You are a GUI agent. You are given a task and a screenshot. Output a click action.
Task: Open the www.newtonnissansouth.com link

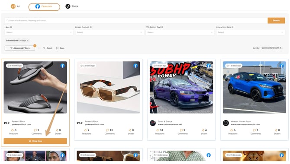click(245, 125)
